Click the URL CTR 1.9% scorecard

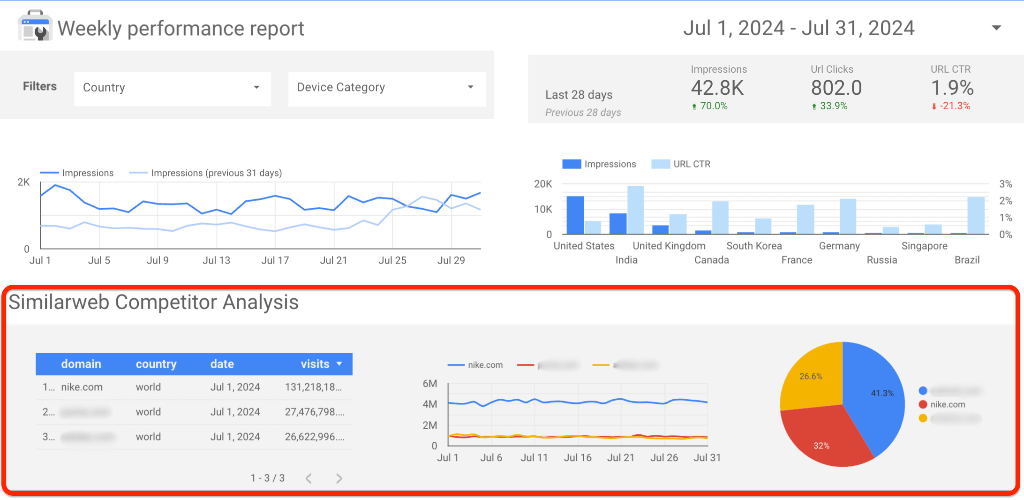[x=952, y=88]
